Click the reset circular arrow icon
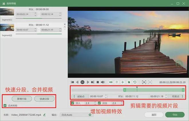This screenshot has width=189, height=121. coord(135,82)
